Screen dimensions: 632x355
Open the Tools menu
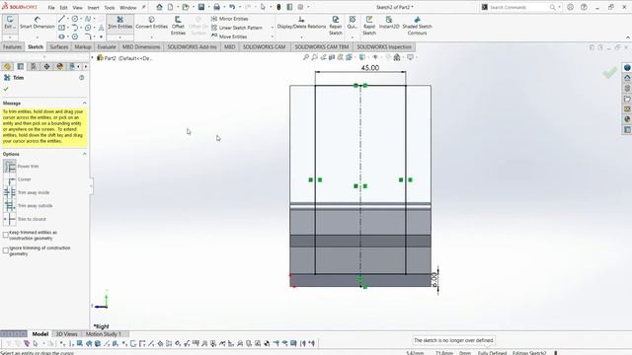pos(110,8)
